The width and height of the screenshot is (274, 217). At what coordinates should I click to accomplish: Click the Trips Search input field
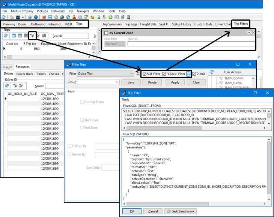[x=76, y=36]
